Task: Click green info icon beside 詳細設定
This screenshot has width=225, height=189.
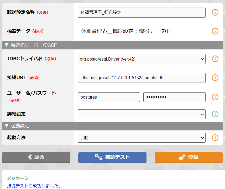Action: 215,114
